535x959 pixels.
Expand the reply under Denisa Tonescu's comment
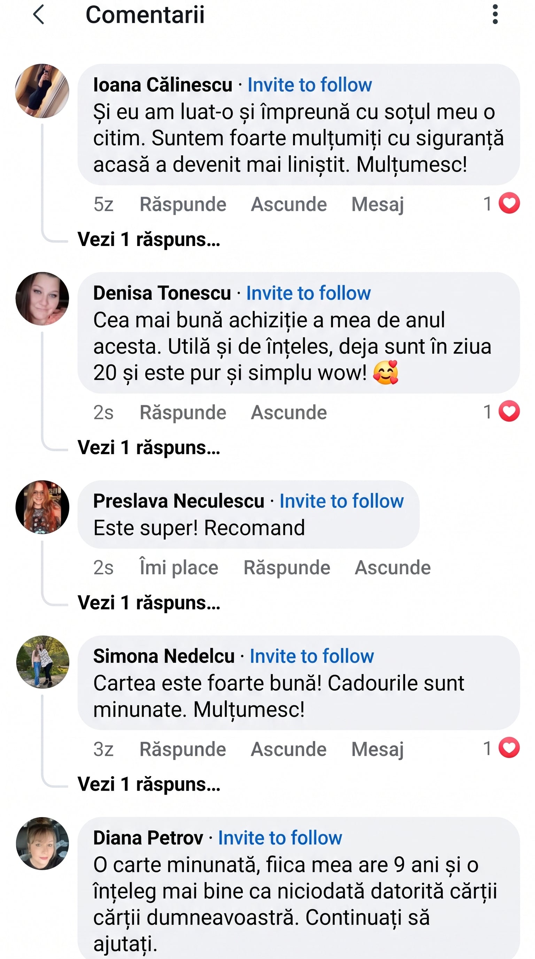149,447
